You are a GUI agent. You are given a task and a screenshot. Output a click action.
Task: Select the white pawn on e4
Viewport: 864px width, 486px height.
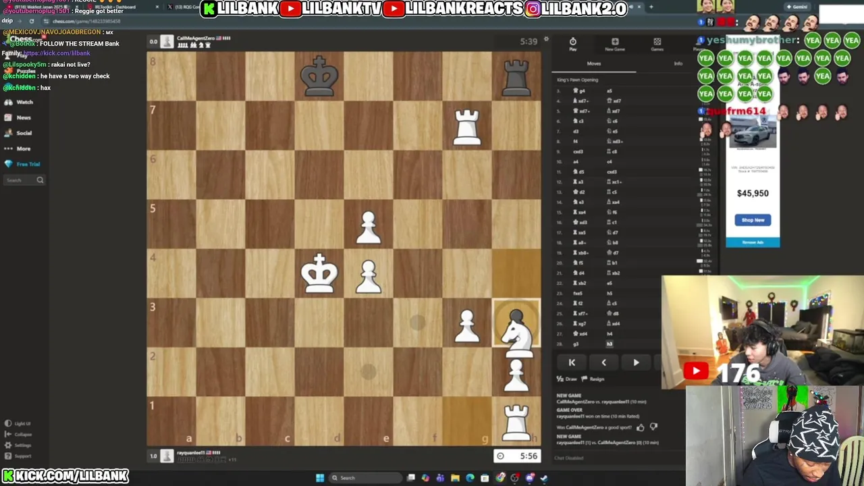(369, 277)
